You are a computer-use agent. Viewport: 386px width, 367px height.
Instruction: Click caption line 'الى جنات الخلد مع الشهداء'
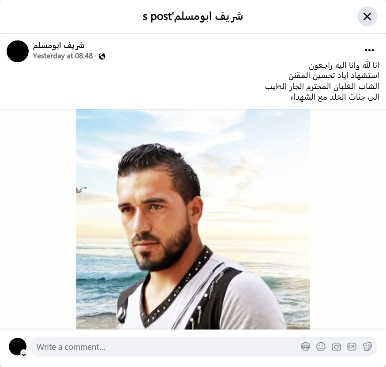point(335,97)
